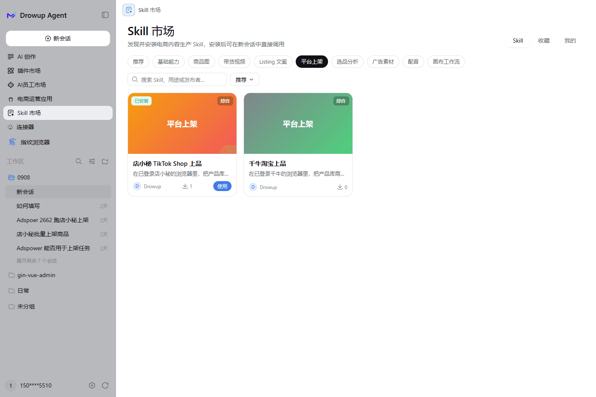Open 店小秘批量上架商品 conversation
This screenshot has width=596, height=397.
[x=58, y=234]
